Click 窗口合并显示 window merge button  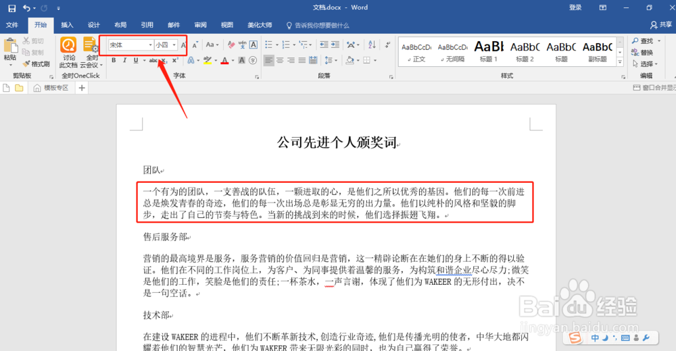click(x=654, y=88)
